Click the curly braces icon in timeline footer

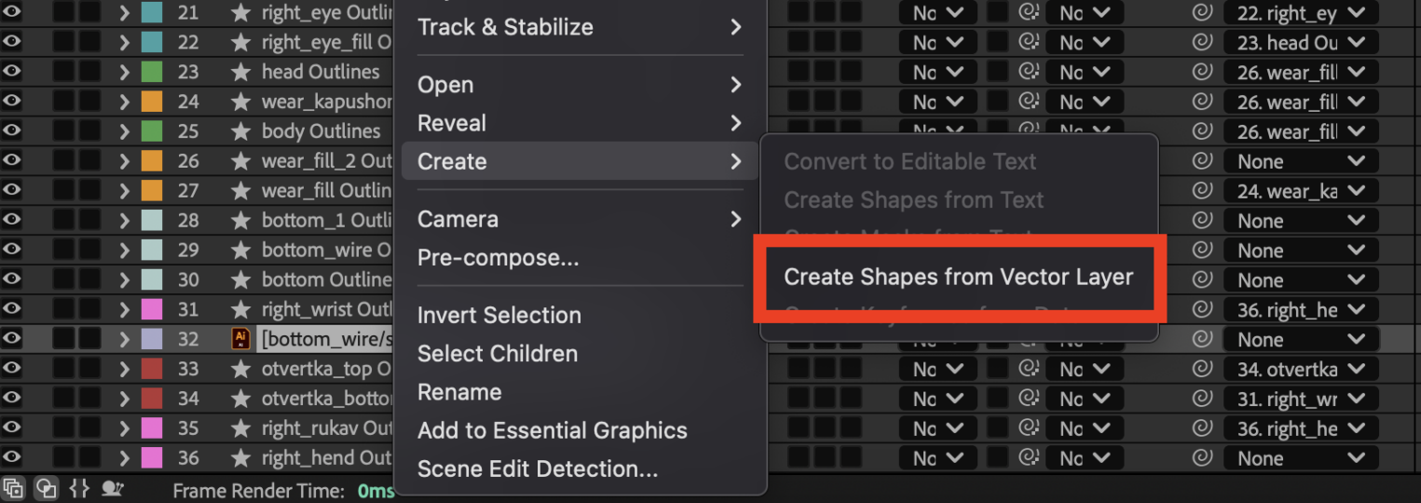(79, 487)
